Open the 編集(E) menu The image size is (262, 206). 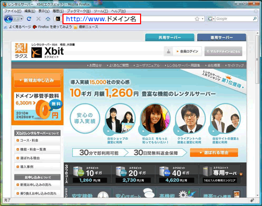tap(30, 11)
